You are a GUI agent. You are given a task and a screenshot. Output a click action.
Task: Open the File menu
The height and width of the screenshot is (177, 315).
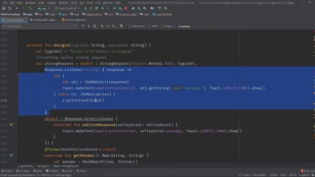tap(5, 2)
